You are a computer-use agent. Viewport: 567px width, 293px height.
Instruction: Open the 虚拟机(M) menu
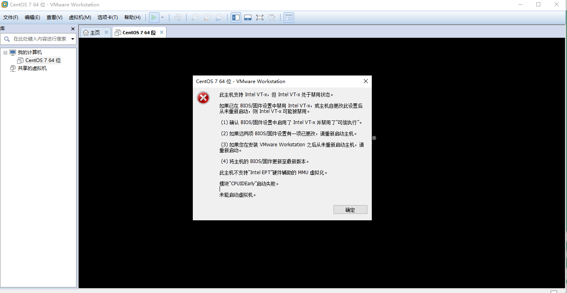point(80,17)
